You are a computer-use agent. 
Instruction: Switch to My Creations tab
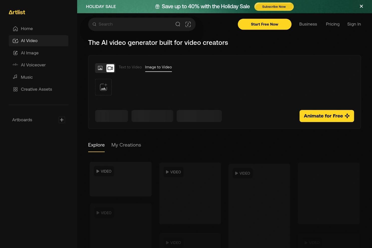point(126,145)
